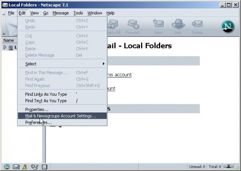
Task: Click the folder pane splitter grippy
Action: [x=44, y=144]
